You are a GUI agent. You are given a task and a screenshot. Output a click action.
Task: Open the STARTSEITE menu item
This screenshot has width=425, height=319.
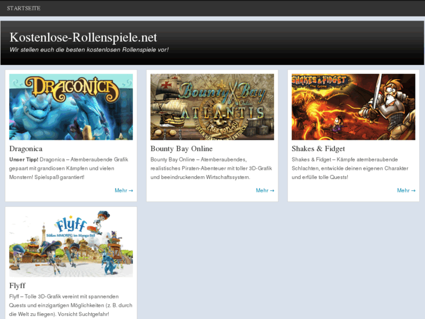click(23, 8)
